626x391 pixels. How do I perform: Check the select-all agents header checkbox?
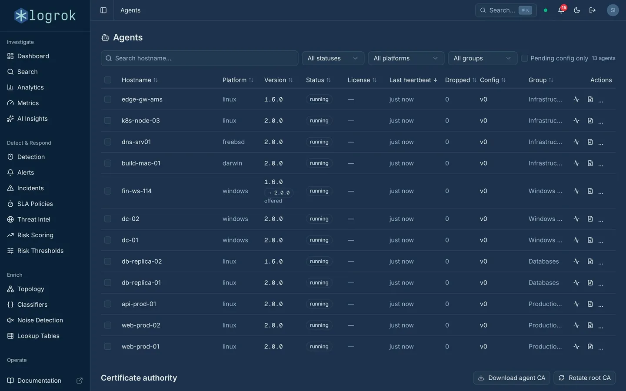click(108, 80)
